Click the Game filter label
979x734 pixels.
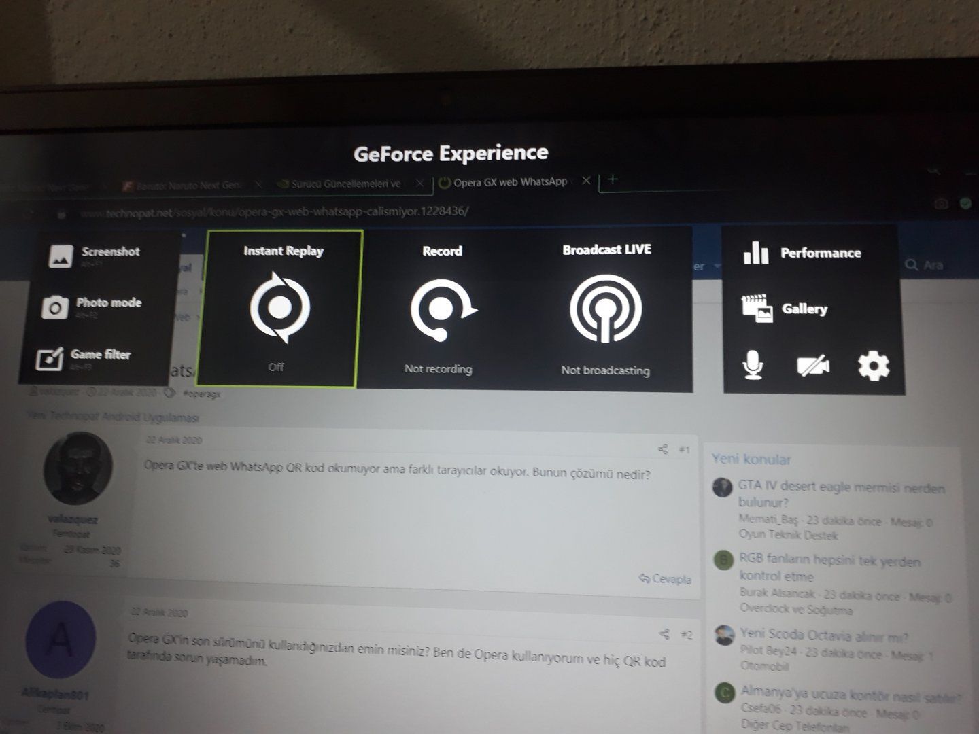click(101, 354)
